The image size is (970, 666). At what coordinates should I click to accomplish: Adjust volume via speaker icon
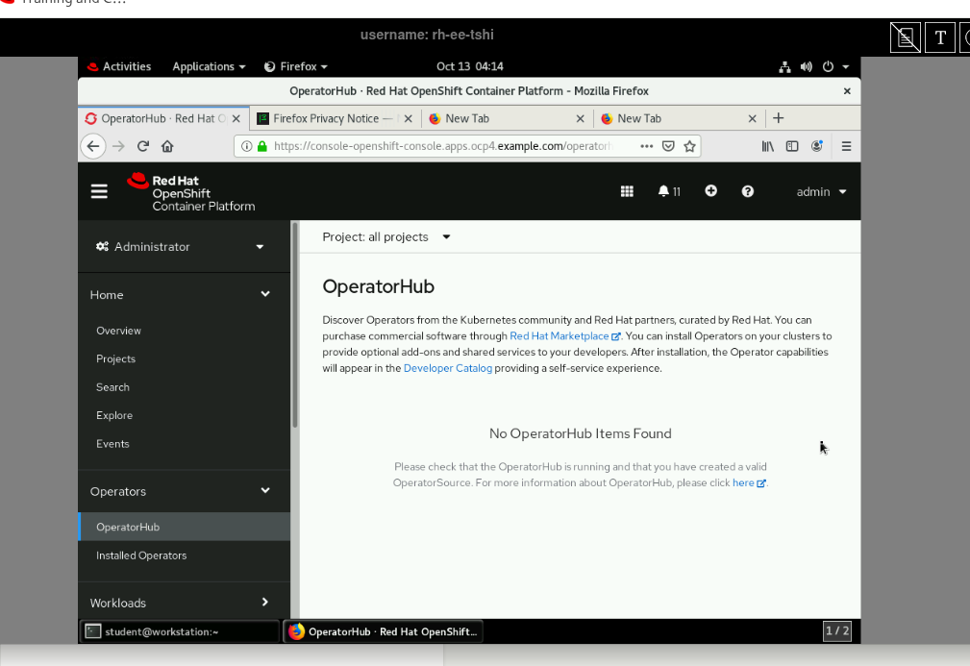(806, 66)
